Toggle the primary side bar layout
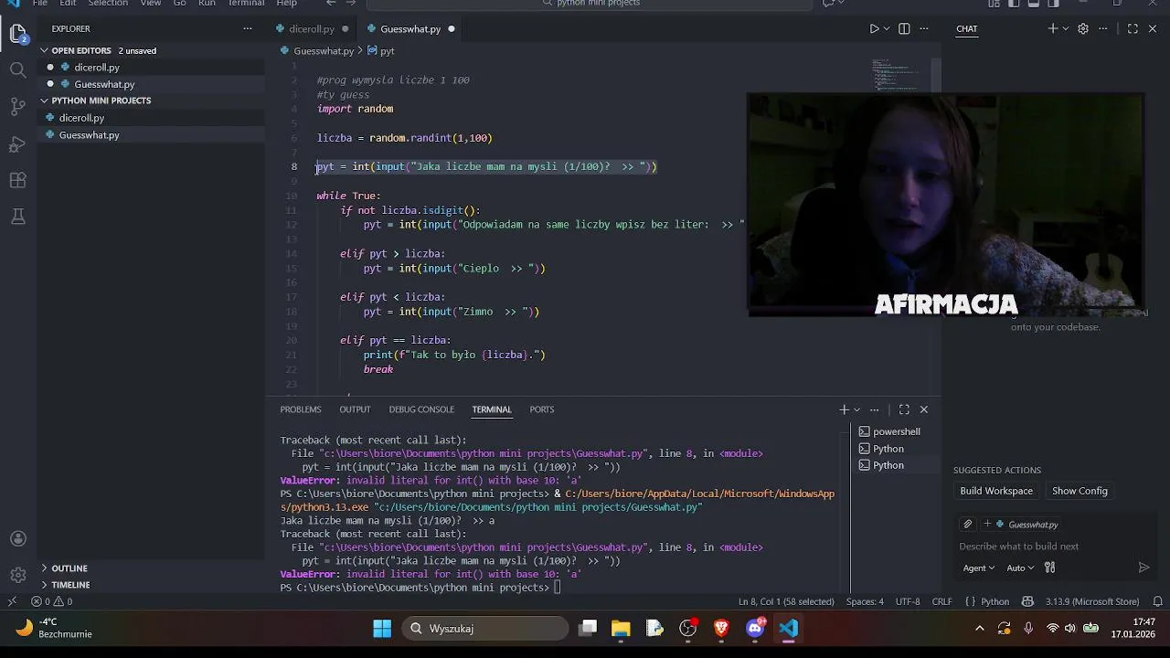The width and height of the screenshot is (1170, 658). (1014, 4)
